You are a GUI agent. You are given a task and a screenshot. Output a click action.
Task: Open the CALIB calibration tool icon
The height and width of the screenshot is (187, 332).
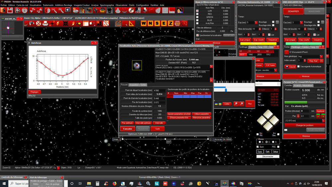point(138,10)
